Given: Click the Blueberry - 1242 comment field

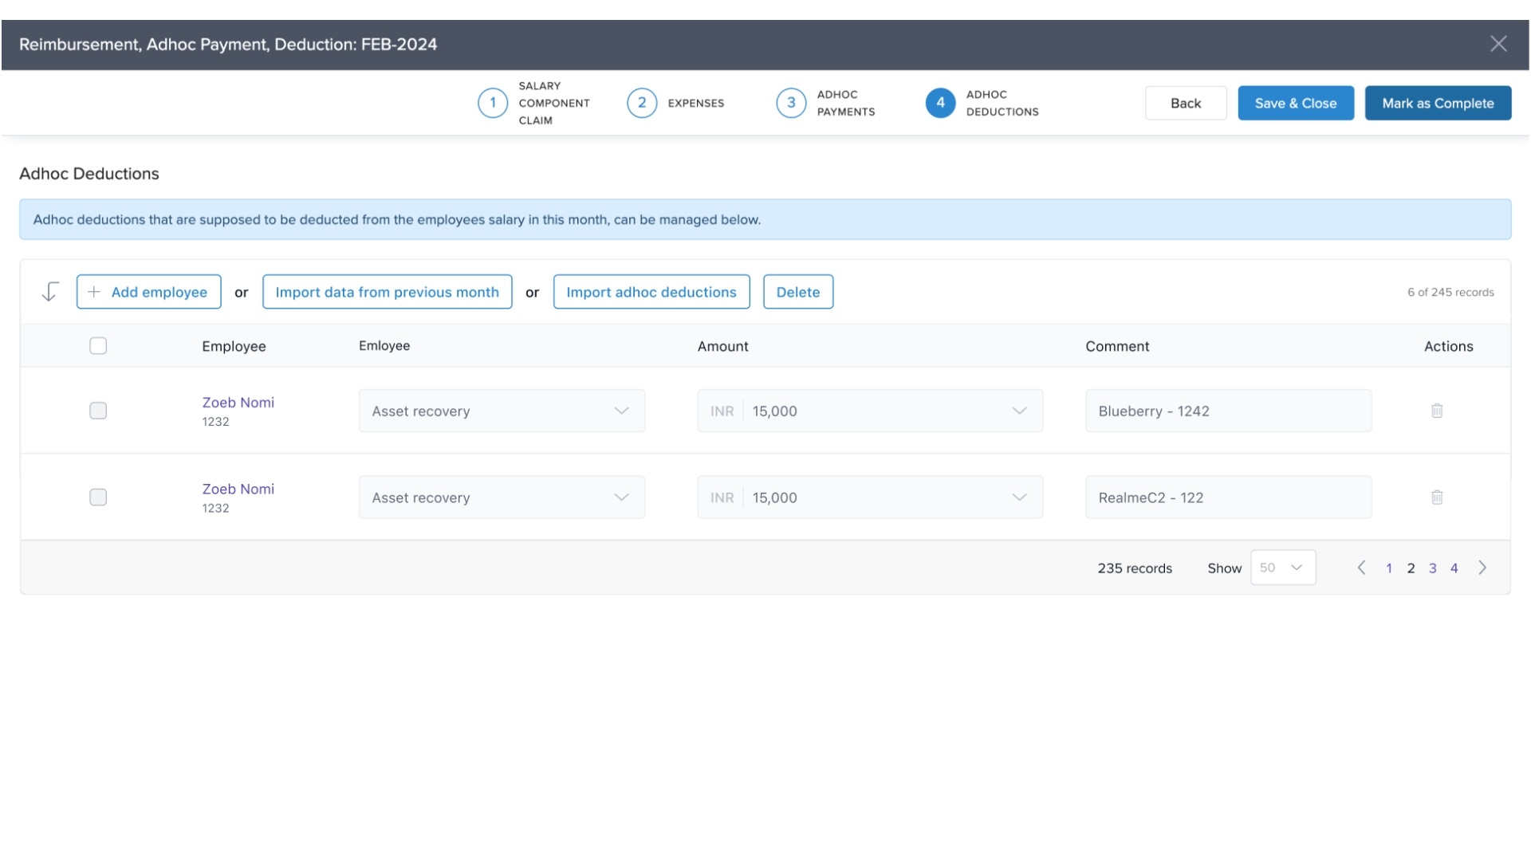Looking at the screenshot, I should coord(1228,411).
